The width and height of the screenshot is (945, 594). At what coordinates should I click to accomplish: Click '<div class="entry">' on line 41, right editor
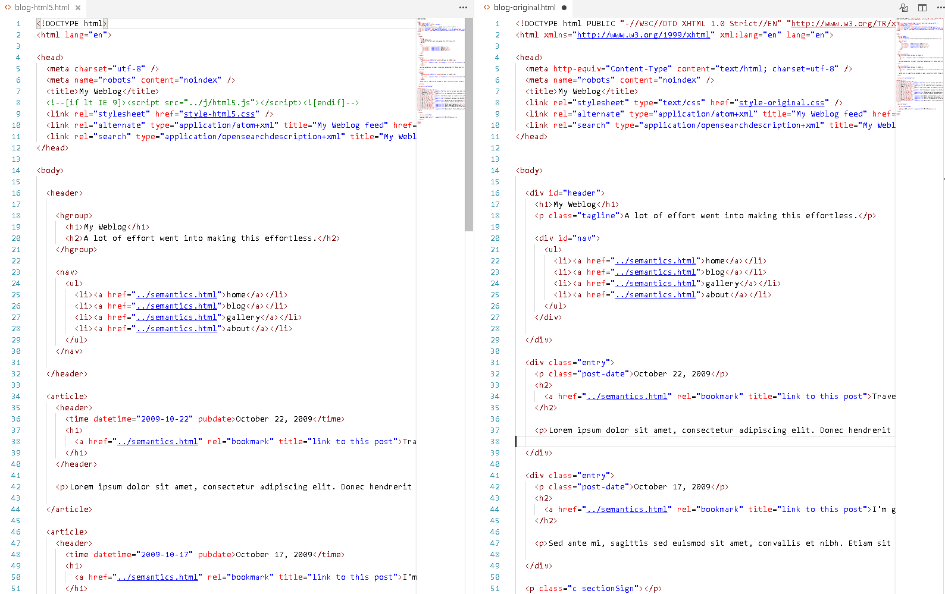569,475
